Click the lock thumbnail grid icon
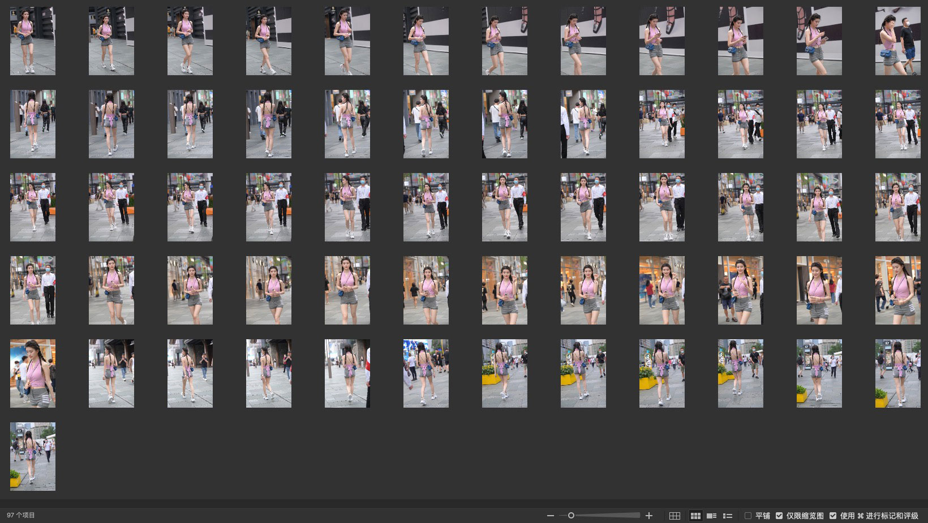928x523 pixels. (674, 516)
